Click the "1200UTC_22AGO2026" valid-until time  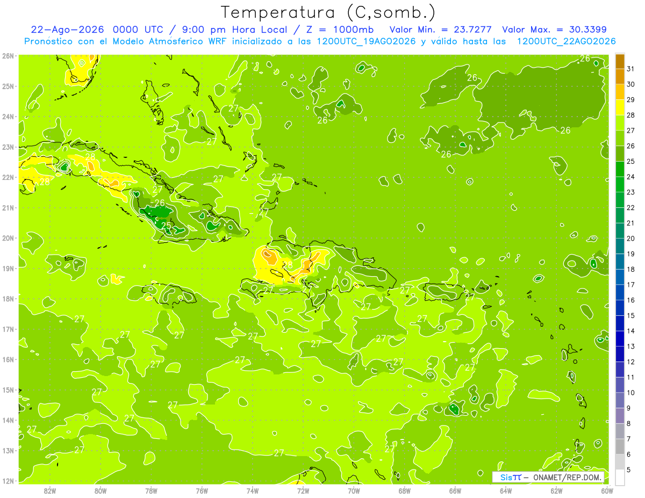click(566, 41)
